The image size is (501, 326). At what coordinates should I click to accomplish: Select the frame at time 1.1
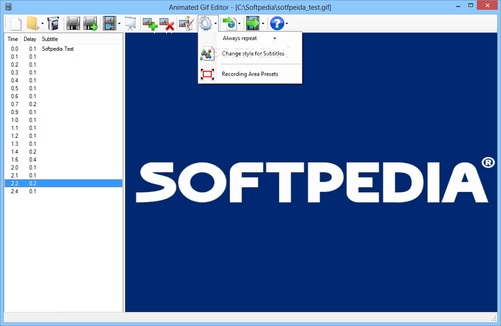click(64, 128)
